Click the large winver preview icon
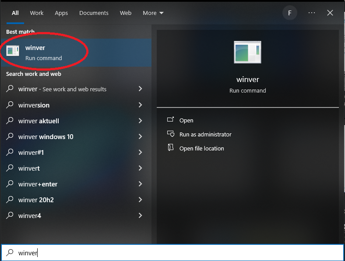The width and height of the screenshot is (345, 261). (x=247, y=52)
